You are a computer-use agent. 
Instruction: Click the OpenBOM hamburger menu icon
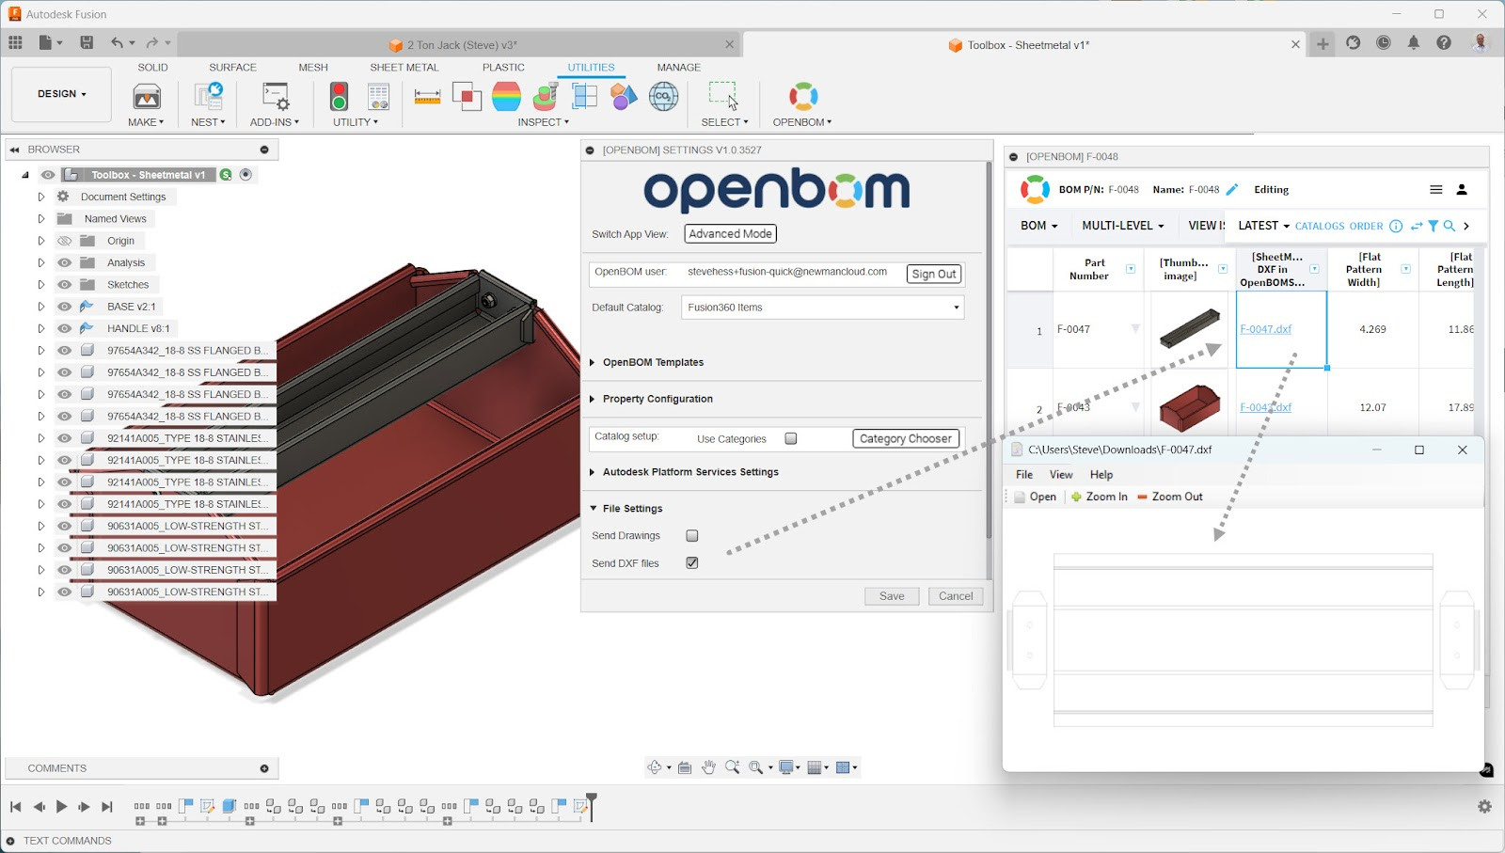click(1436, 189)
